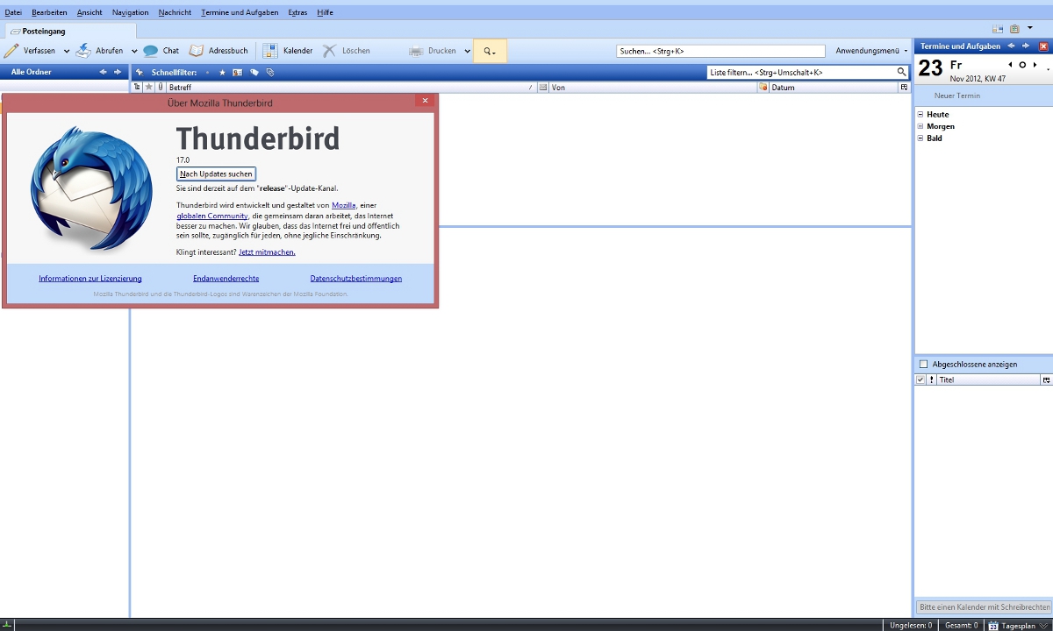
Task: Open the Nachricht menu
Action: [x=175, y=12]
